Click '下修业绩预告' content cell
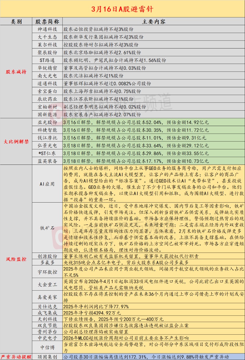245x360 pixels. (x=154, y=319)
